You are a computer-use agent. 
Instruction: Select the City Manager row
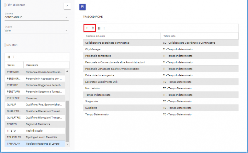pyautogui.click(x=93, y=49)
